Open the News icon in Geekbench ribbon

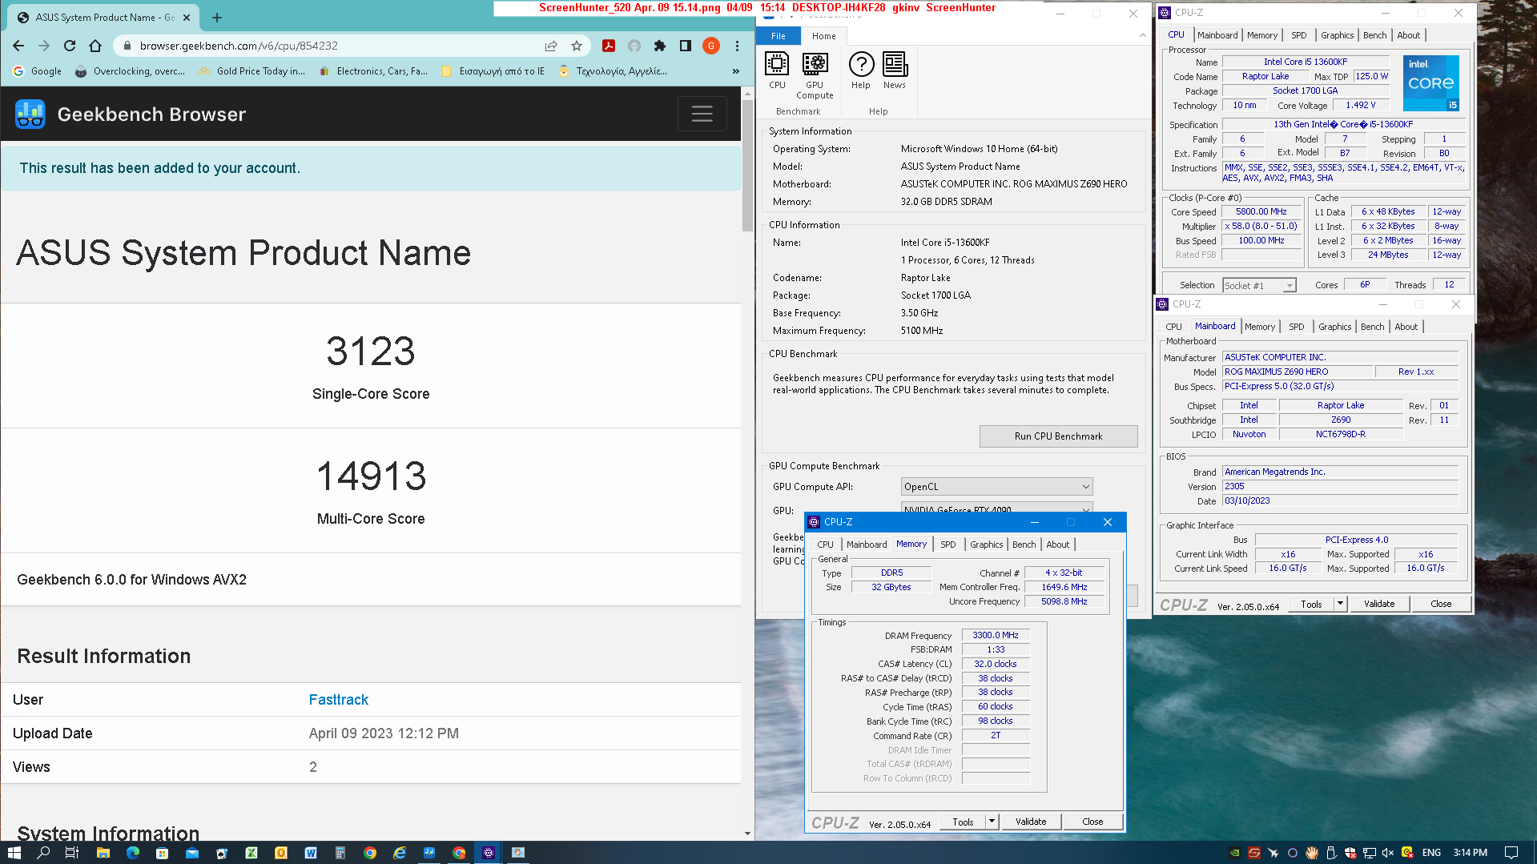[895, 70]
